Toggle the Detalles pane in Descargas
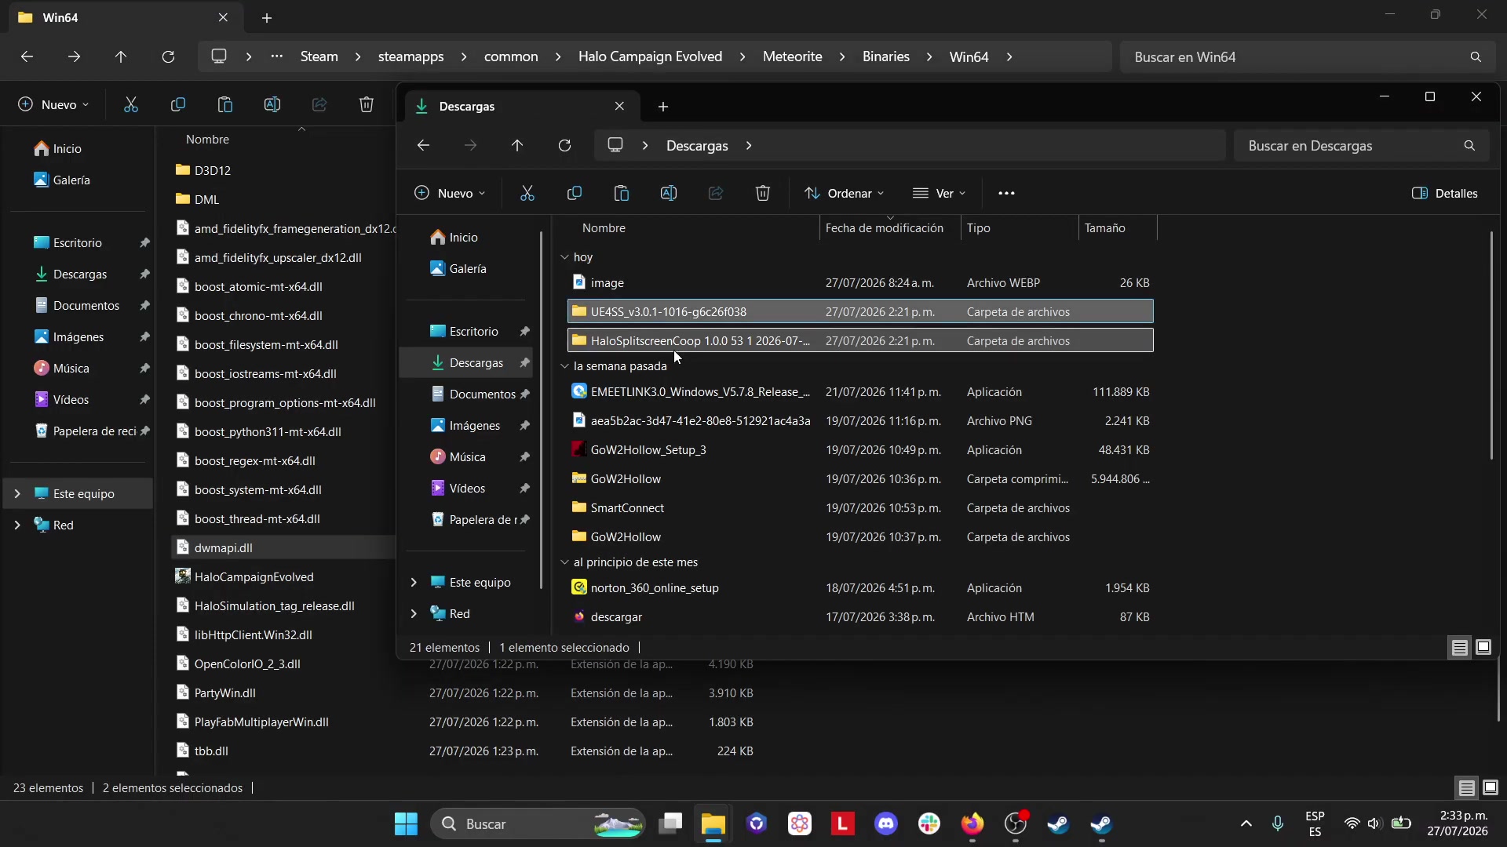 [1444, 193]
